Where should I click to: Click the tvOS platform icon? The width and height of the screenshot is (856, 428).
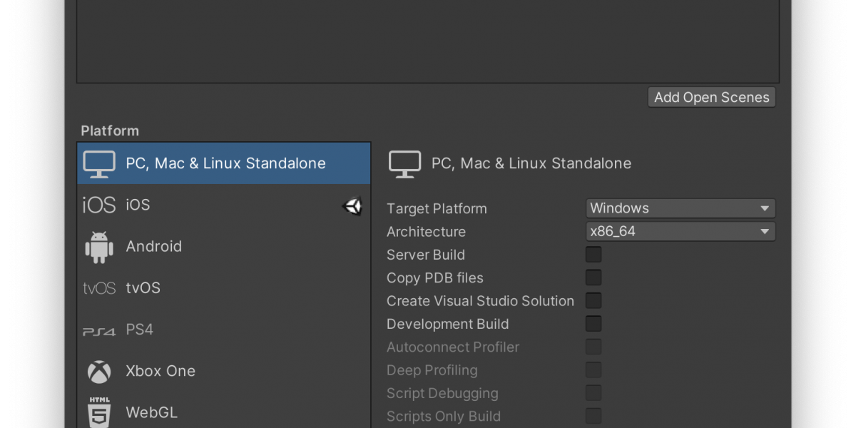[x=99, y=288]
